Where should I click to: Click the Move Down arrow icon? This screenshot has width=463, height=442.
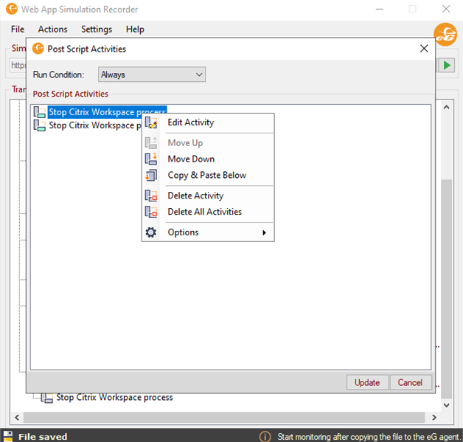(151, 159)
